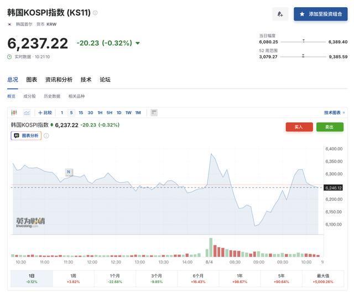This screenshot has height=292, width=354.
Task: Click the info icon next to KS11 title
Action: click(x=95, y=13)
